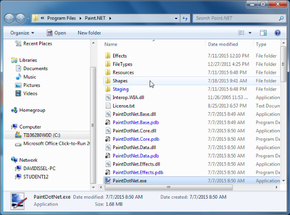Toggle the preview pane

(x=263, y=33)
